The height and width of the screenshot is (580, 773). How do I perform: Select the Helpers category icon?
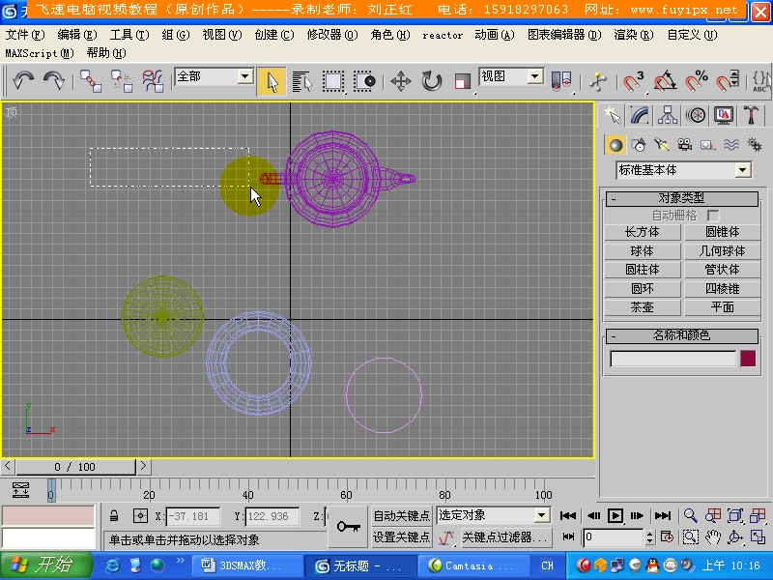point(707,145)
